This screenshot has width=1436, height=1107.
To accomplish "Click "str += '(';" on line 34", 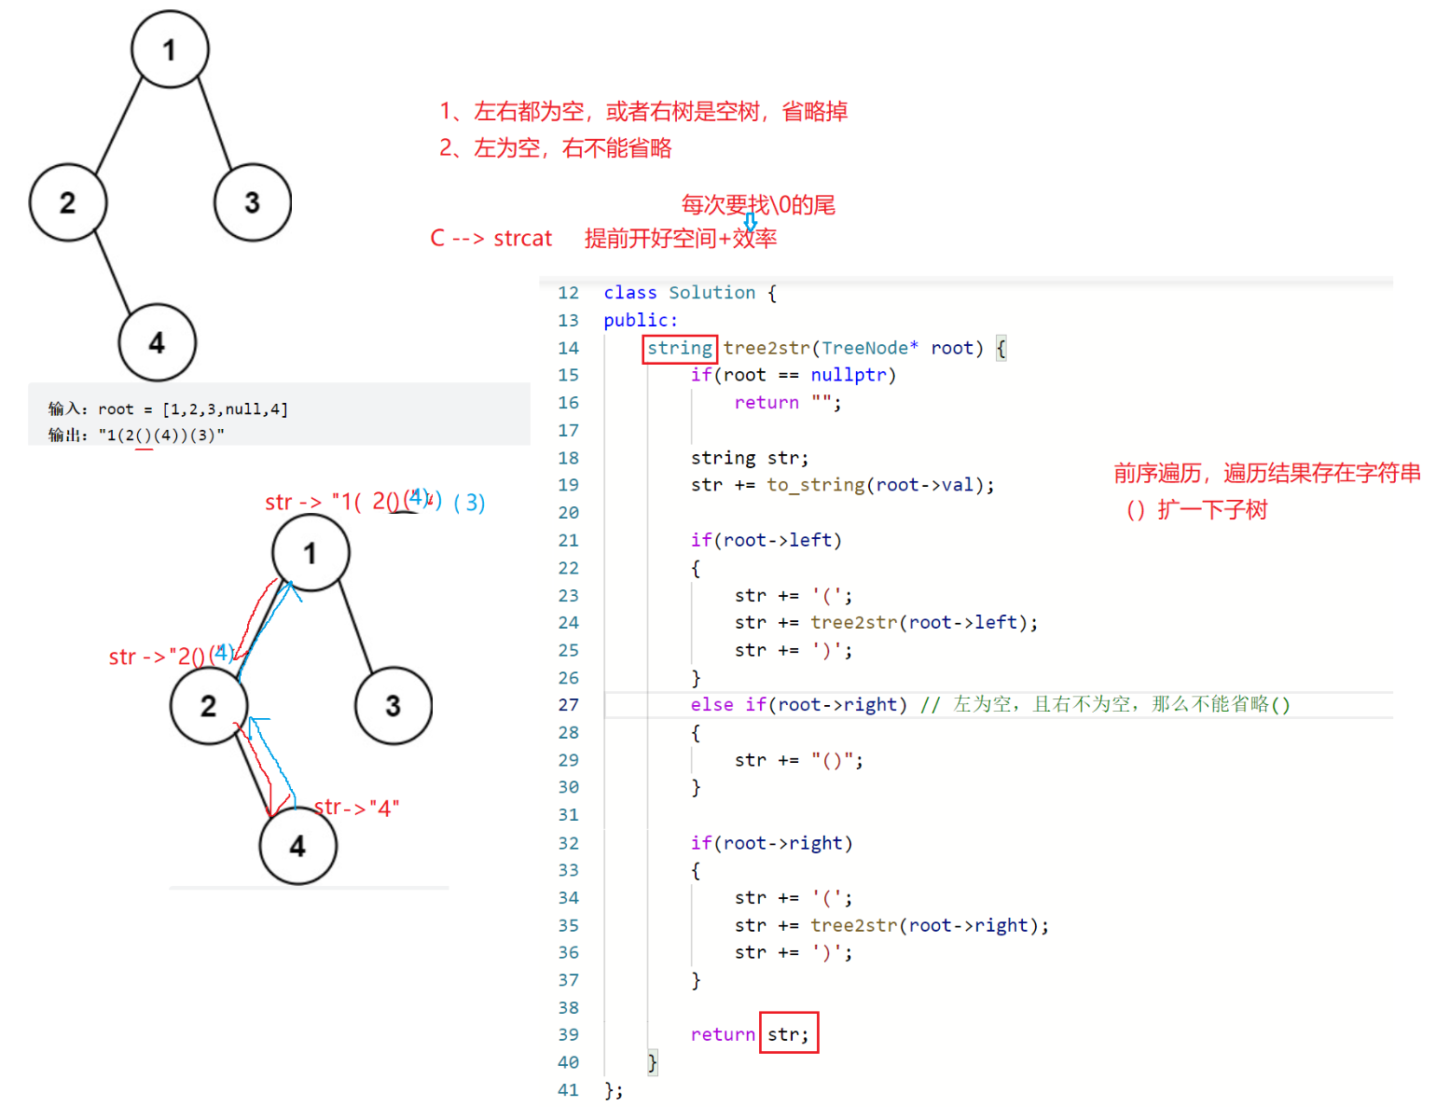I will [794, 898].
